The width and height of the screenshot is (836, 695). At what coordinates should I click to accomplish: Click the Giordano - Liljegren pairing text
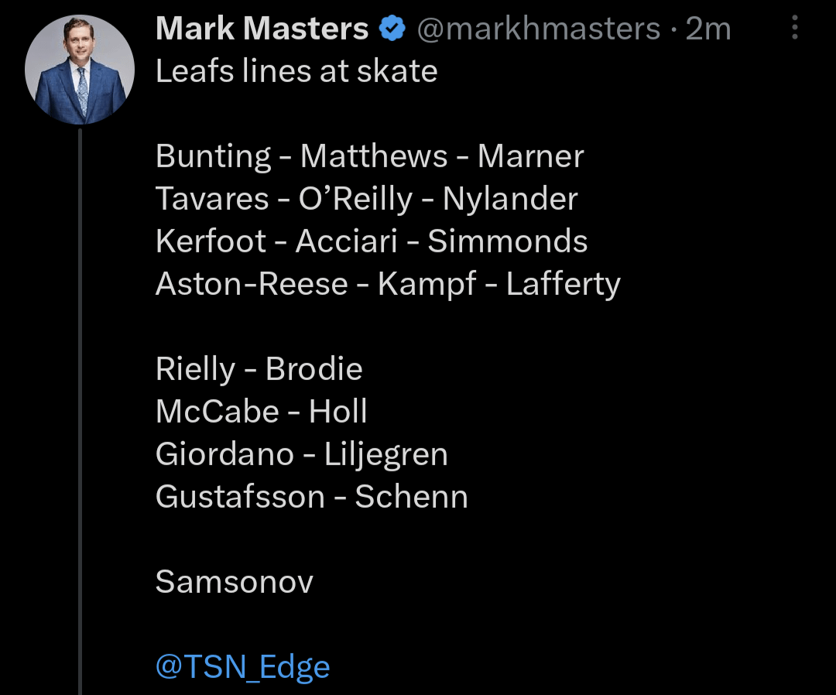coord(302,454)
